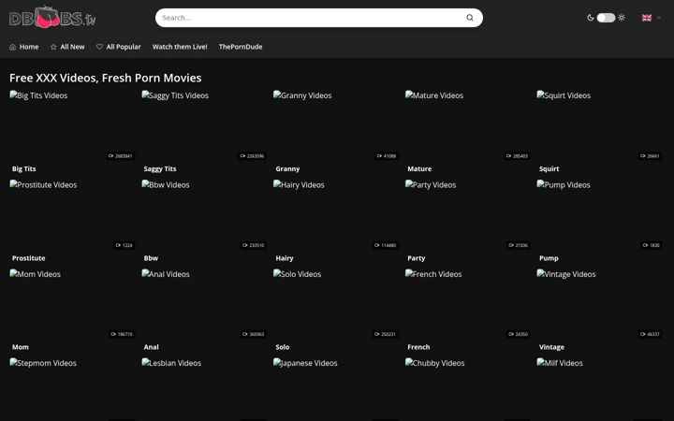The image size is (674, 421).
Task: Open the Pump category title link
Action: (549, 258)
